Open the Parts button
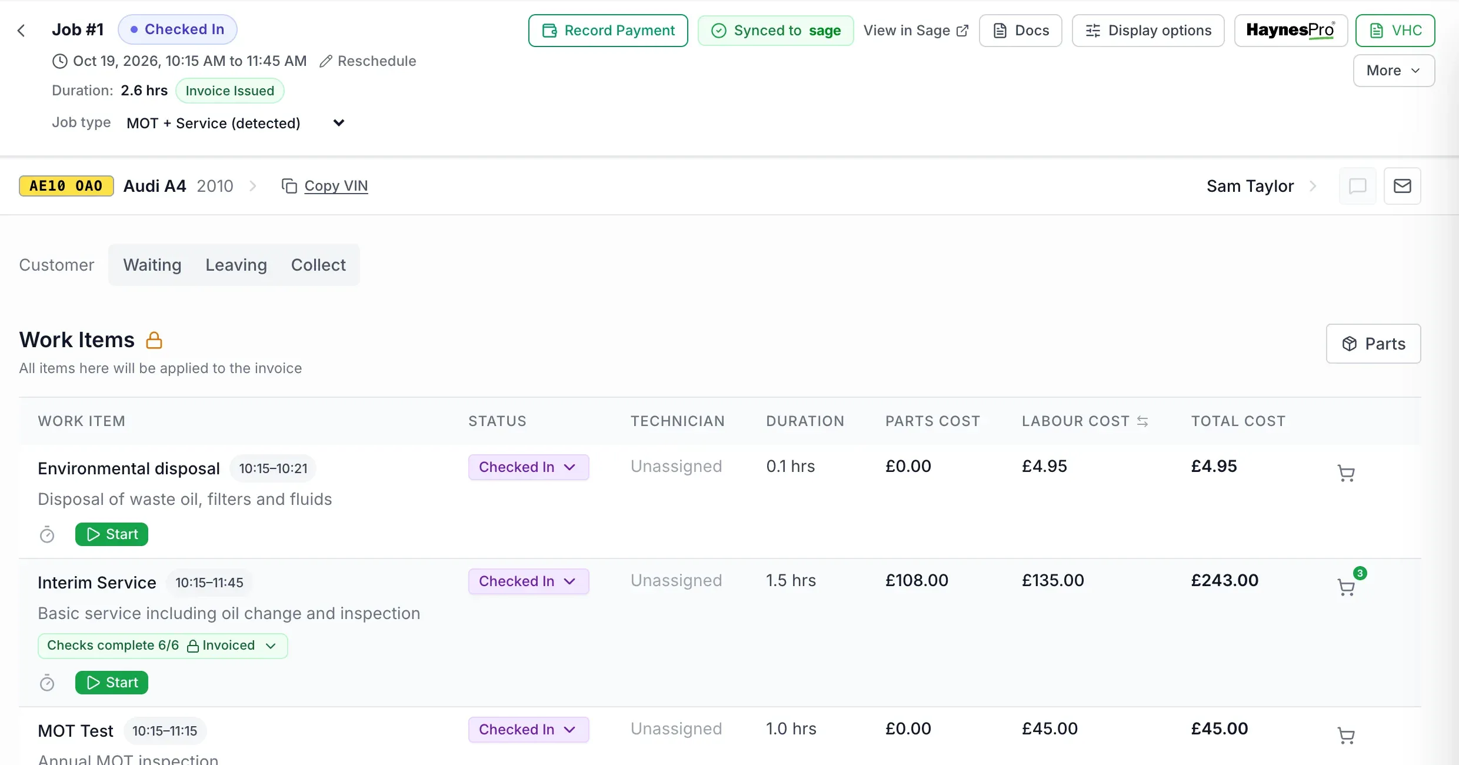1459x765 pixels. tap(1374, 344)
